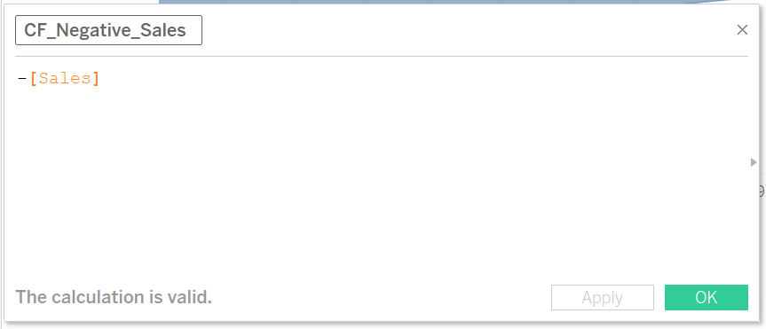Click the greyed-out Apply button
The width and height of the screenshot is (766, 329).
[x=603, y=297]
